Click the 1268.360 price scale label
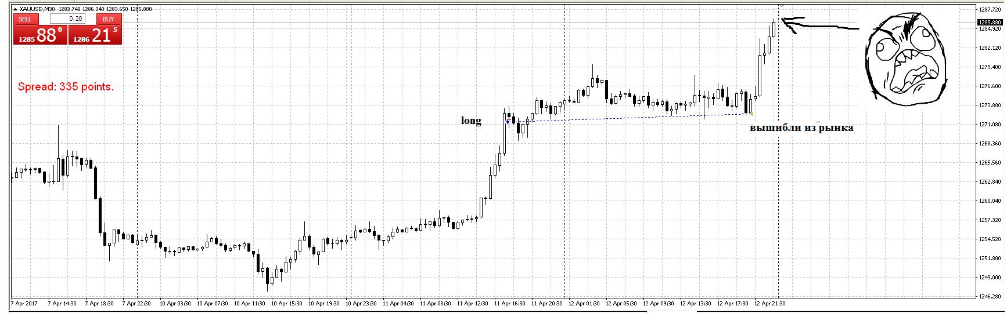Viewport: 1007px width, 317px height. coord(990,144)
